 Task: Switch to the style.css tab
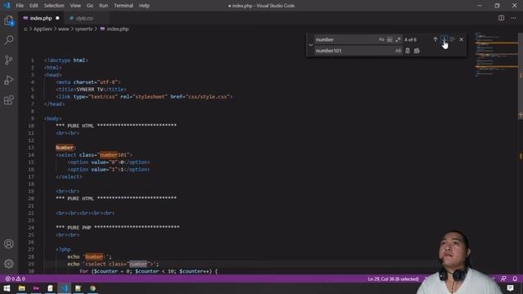(84, 18)
